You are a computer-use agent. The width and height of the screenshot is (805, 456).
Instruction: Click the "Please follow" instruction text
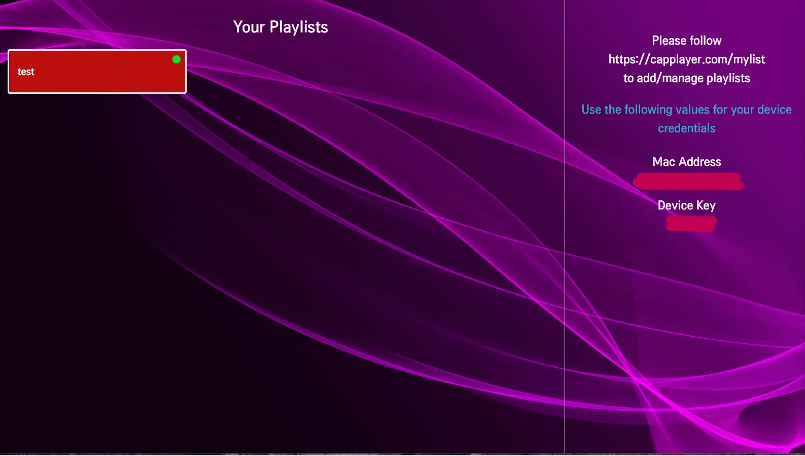pyautogui.click(x=686, y=41)
